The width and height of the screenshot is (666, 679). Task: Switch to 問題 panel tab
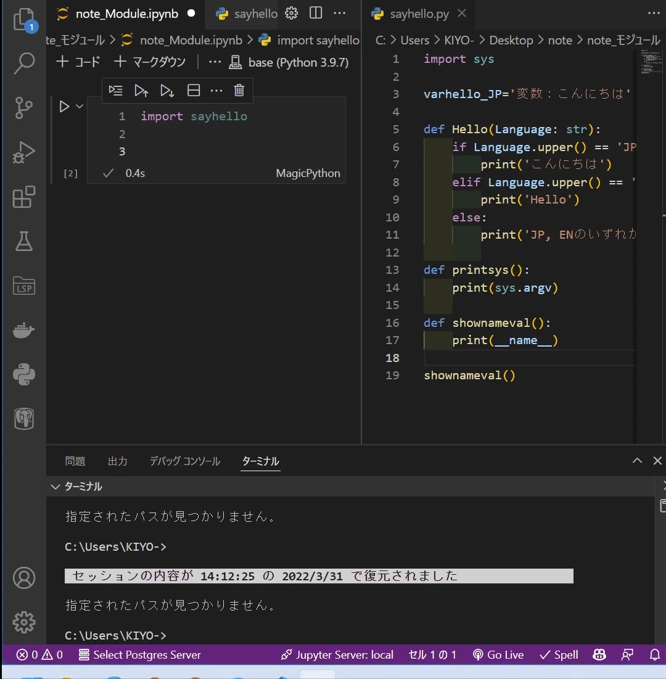coord(75,461)
